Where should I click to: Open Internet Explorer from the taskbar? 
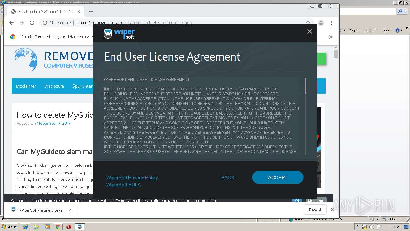(26, 227)
